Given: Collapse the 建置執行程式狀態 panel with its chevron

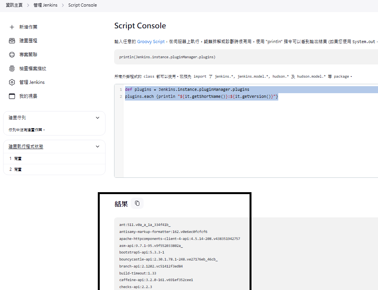Looking at the screenshot, I should [97, 147].
